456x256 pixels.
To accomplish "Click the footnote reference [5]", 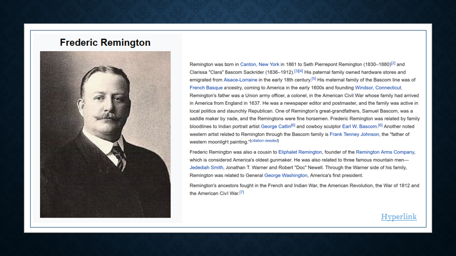I will pyautogui.click(x=313, y=78).
